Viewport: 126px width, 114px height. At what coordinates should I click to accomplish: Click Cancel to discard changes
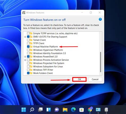[95, 79]
